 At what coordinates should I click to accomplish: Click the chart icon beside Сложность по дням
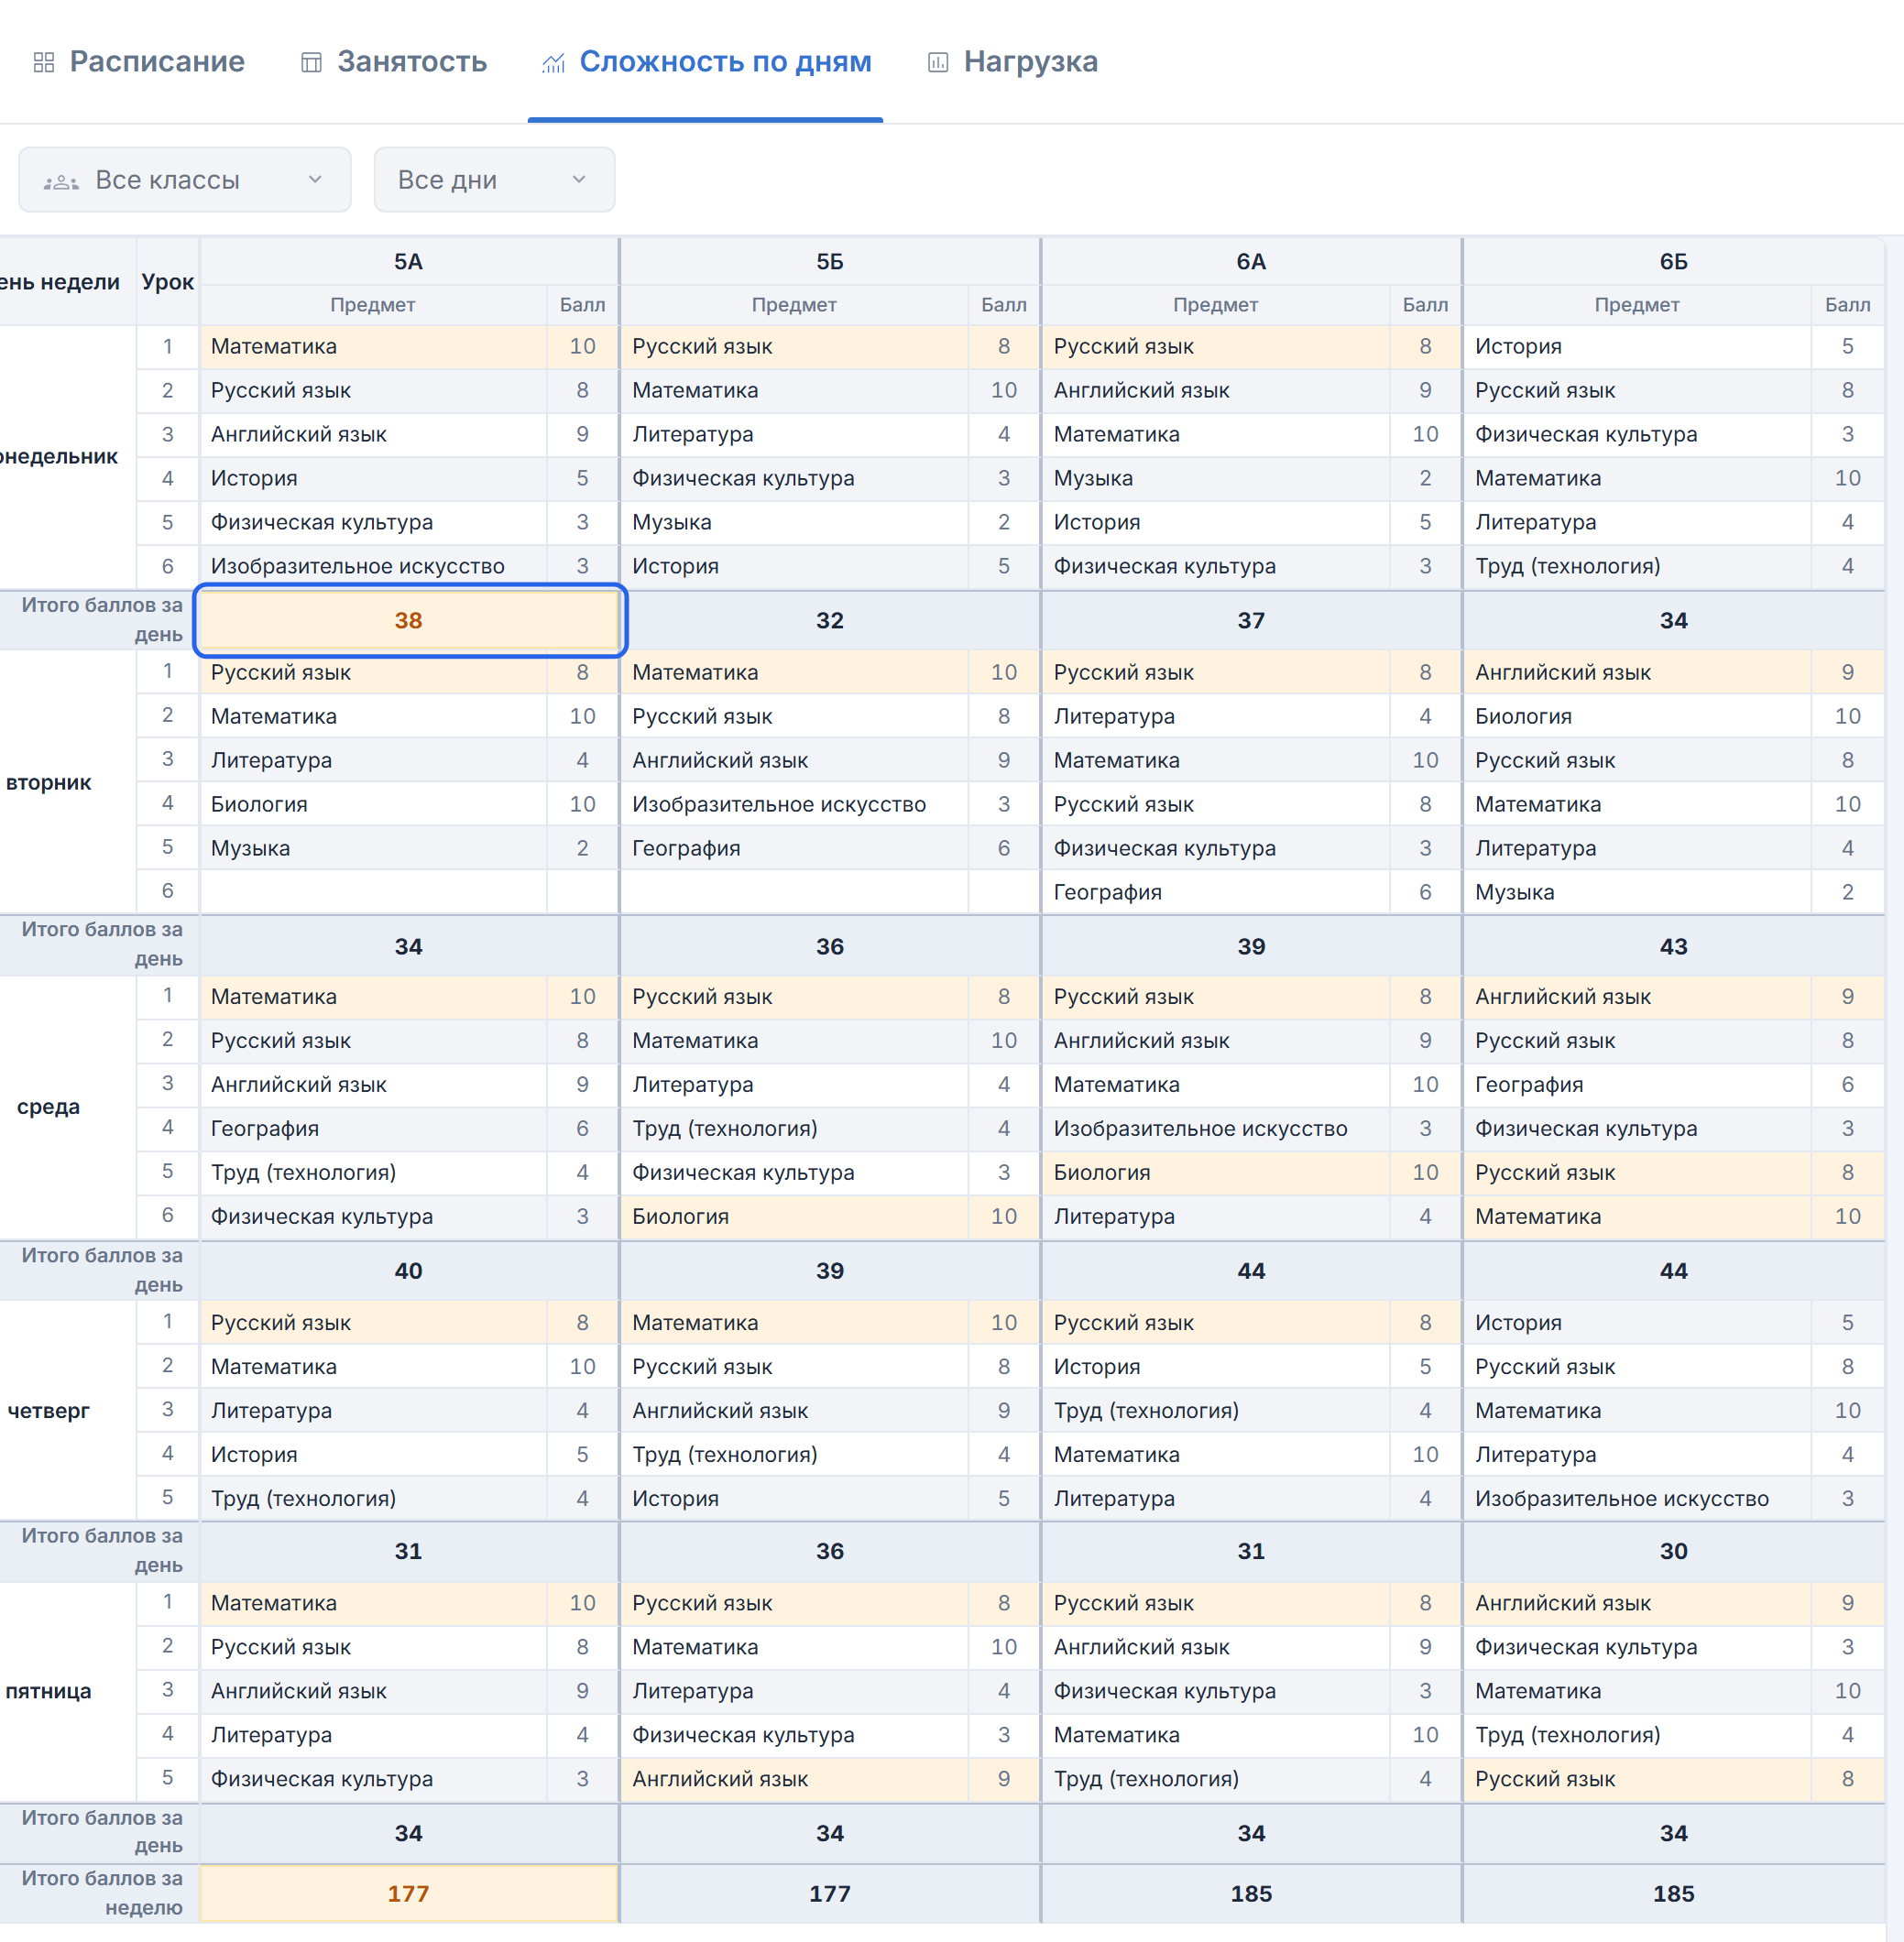coord(553,62)
